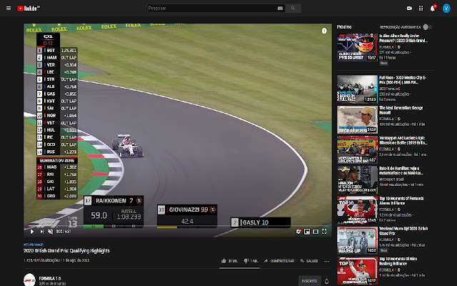
Task: Open the Next Generation George Russell thumbnail
Action: 357,119
